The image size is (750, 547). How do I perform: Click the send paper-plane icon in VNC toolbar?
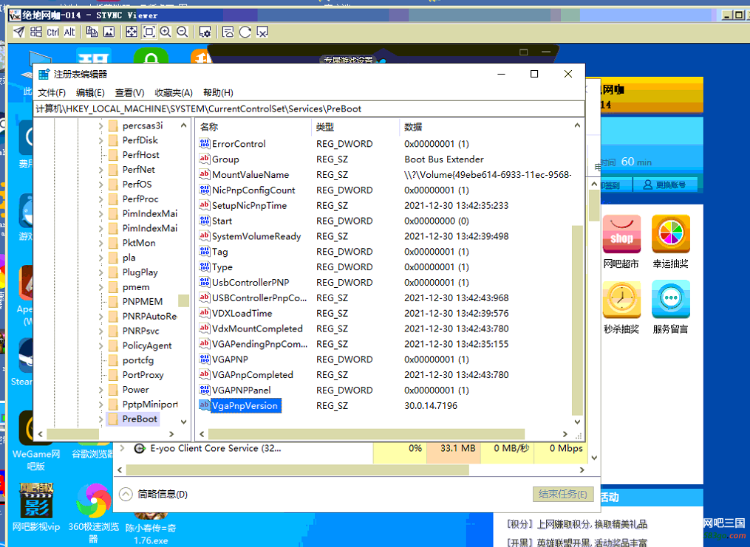18,32
